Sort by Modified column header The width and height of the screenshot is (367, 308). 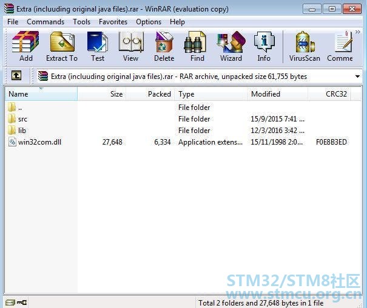(x=277, y=94)
